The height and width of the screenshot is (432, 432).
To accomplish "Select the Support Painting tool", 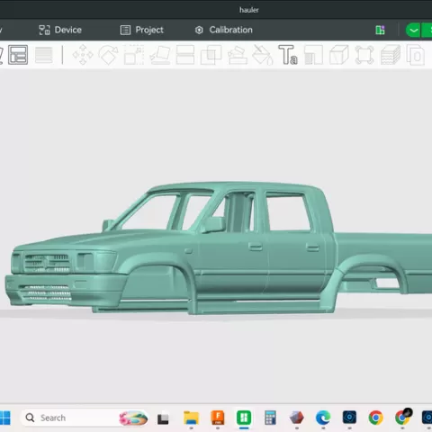I will coord(238,55).
